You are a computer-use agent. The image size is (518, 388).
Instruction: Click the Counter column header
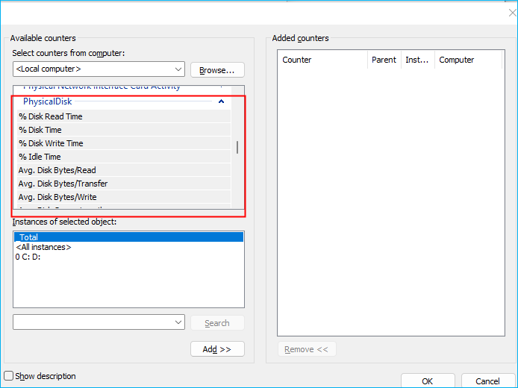click(322, 60)
